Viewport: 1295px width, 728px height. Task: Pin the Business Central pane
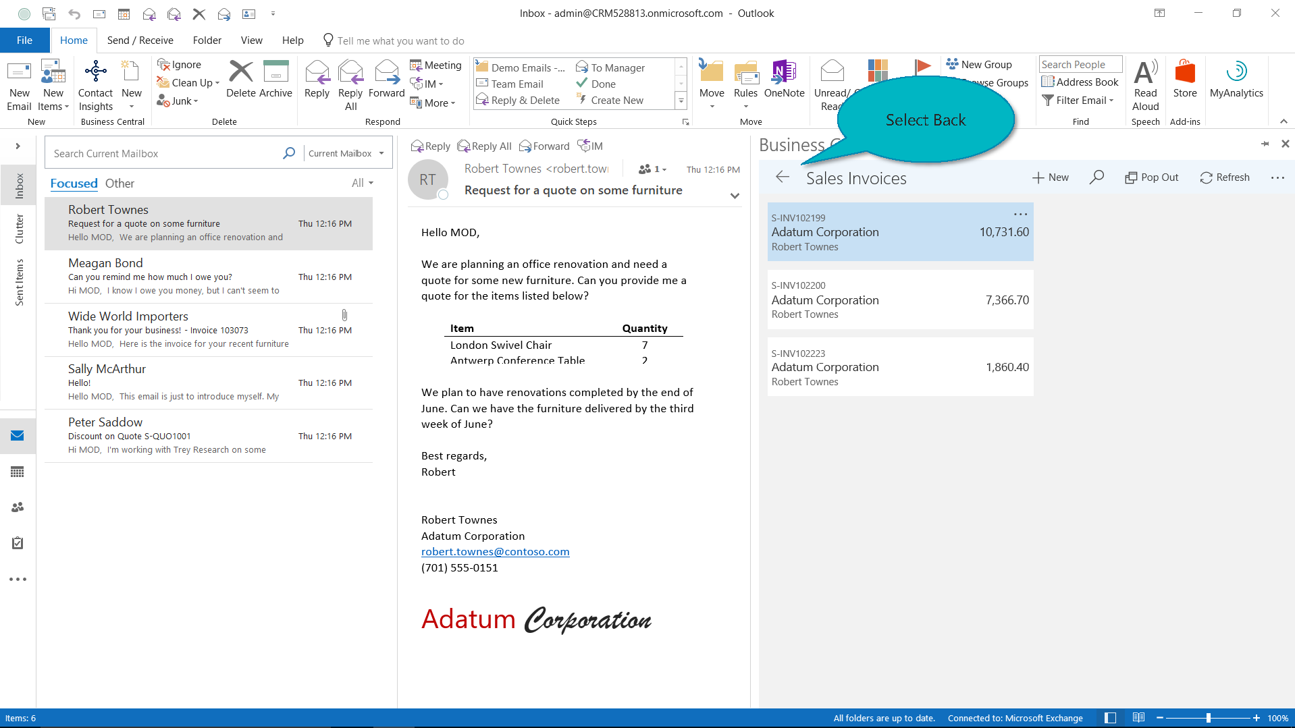pos(1265,144)
